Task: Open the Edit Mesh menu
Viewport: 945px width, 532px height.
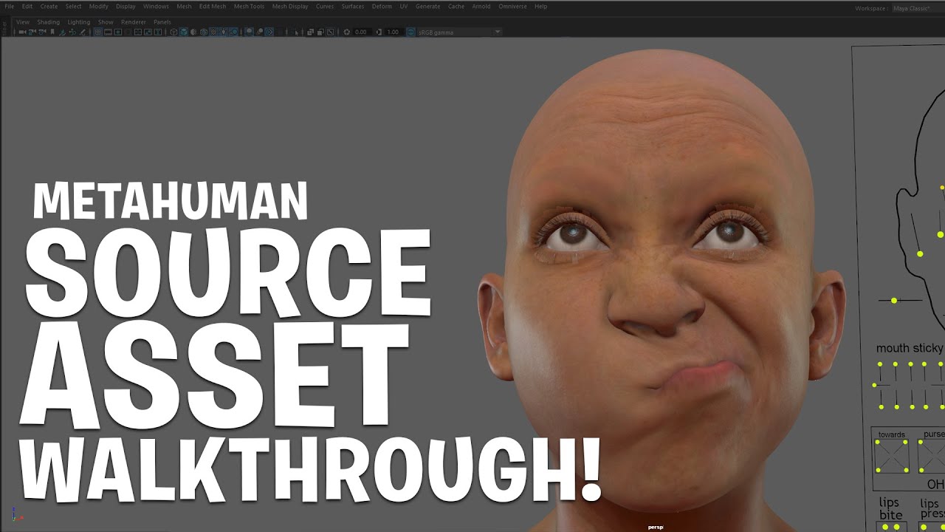Action: tap(213, 7)
